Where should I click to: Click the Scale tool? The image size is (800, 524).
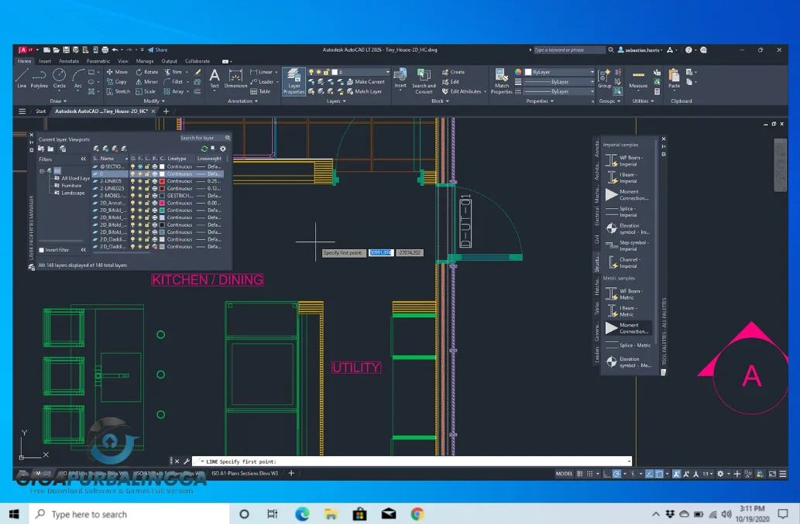pos(146,91)
